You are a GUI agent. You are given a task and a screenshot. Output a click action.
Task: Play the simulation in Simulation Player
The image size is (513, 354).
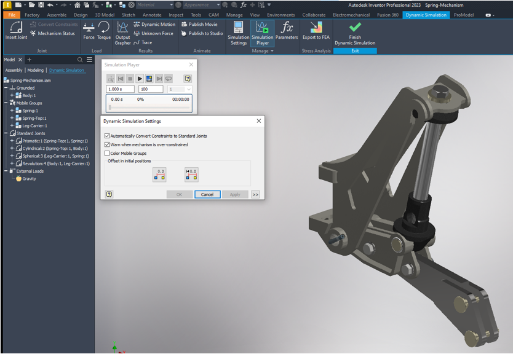tap(140, 79)
